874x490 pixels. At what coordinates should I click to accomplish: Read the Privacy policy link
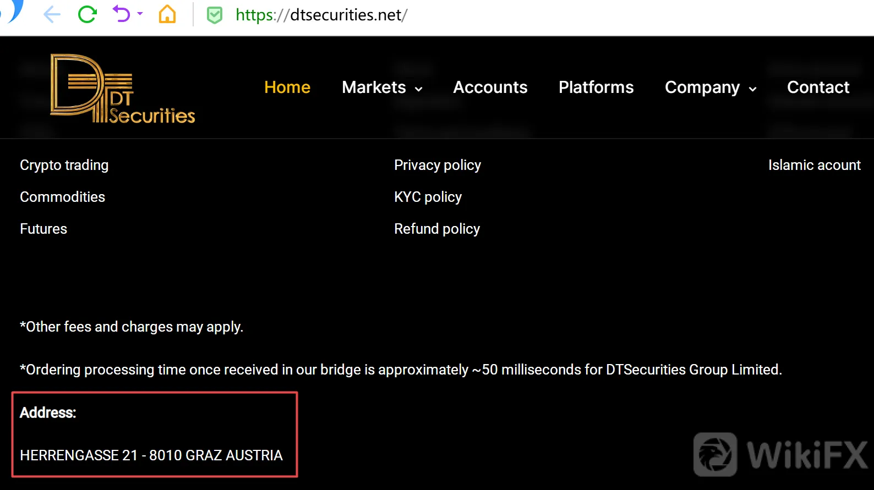438,165
